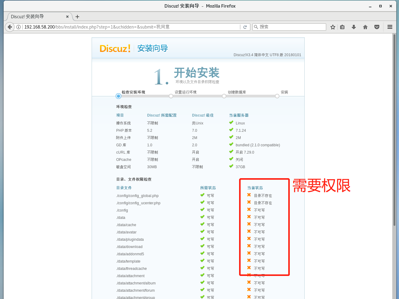Open the Downloads panel
The height and width of the screenshot is (299, 399).
(x=354, y=27)
